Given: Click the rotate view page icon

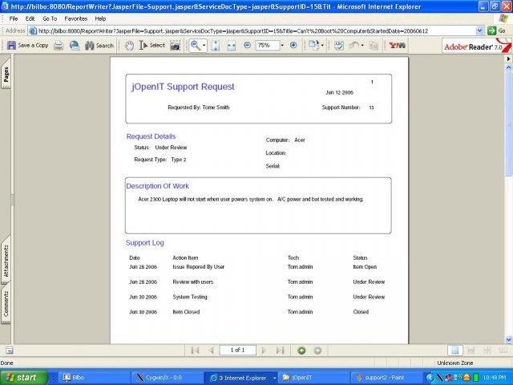Looking at the screenshot, I should tap(313, 45).
